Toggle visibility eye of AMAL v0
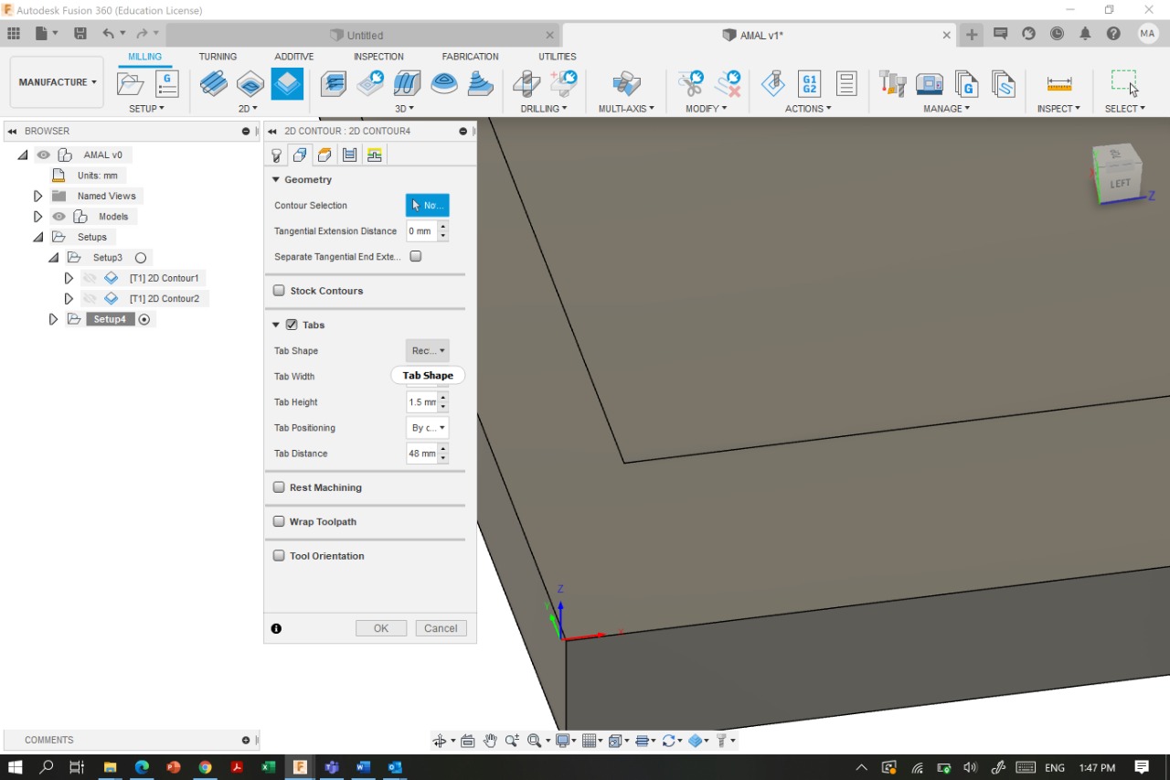The width and height of the screenshot is (1170, 780). coord(43,155)
